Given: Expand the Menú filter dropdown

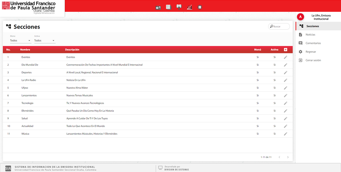Looking at the screenshot, I should [x=20, y=40].
